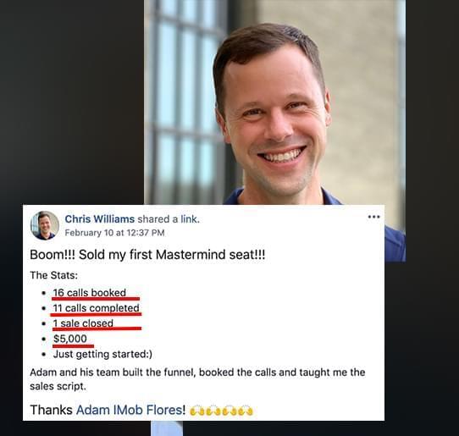Image resolution: width=459 pixels, height=436 pixels.
Task: Click the 'sales script.' text line
Action: [58, 386]
